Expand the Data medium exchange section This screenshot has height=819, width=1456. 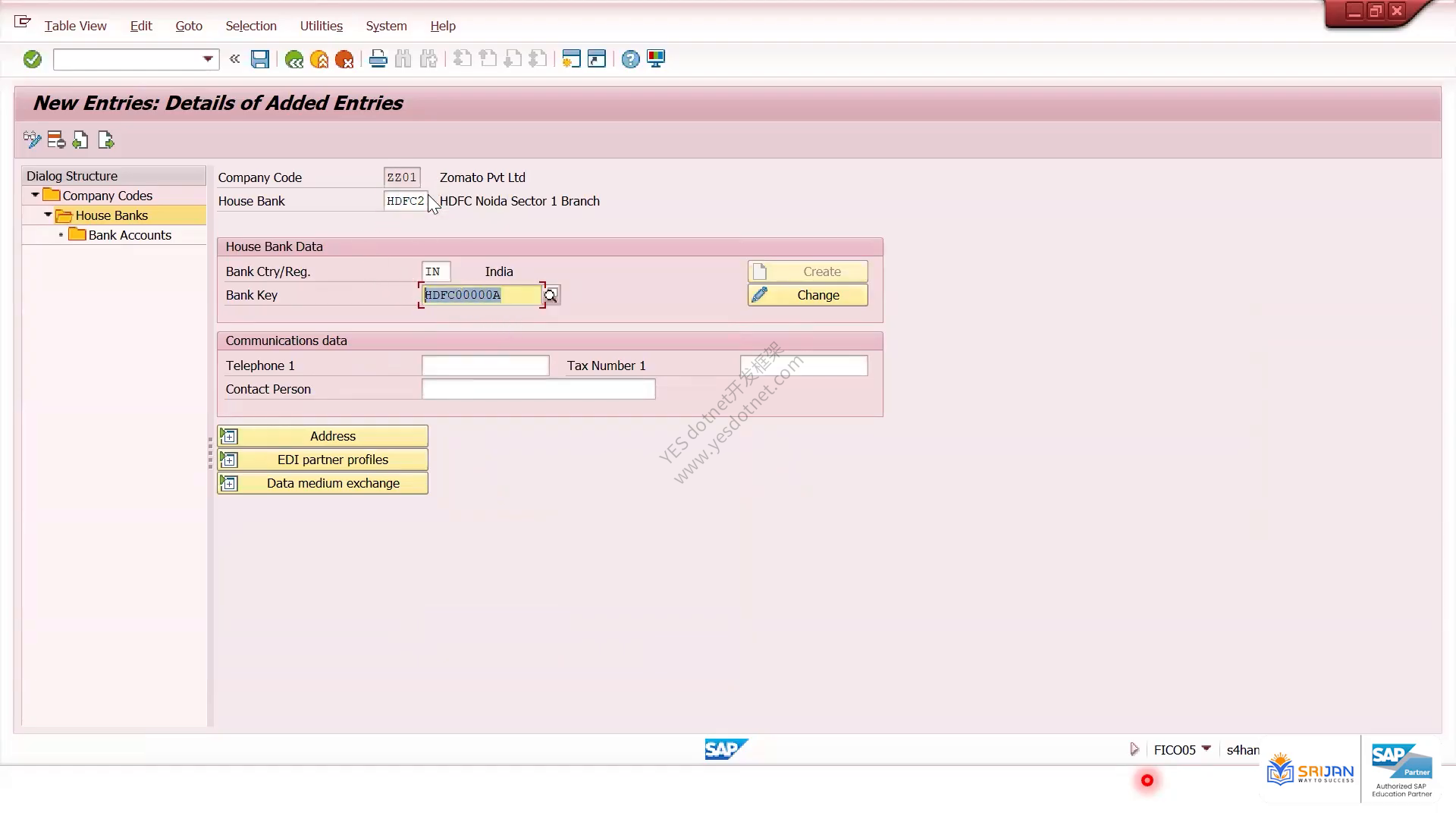click(x=323, y=483)
